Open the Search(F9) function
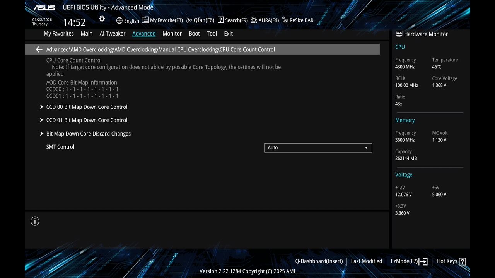Viewport: 495px width, 278px height. (232, 20)
